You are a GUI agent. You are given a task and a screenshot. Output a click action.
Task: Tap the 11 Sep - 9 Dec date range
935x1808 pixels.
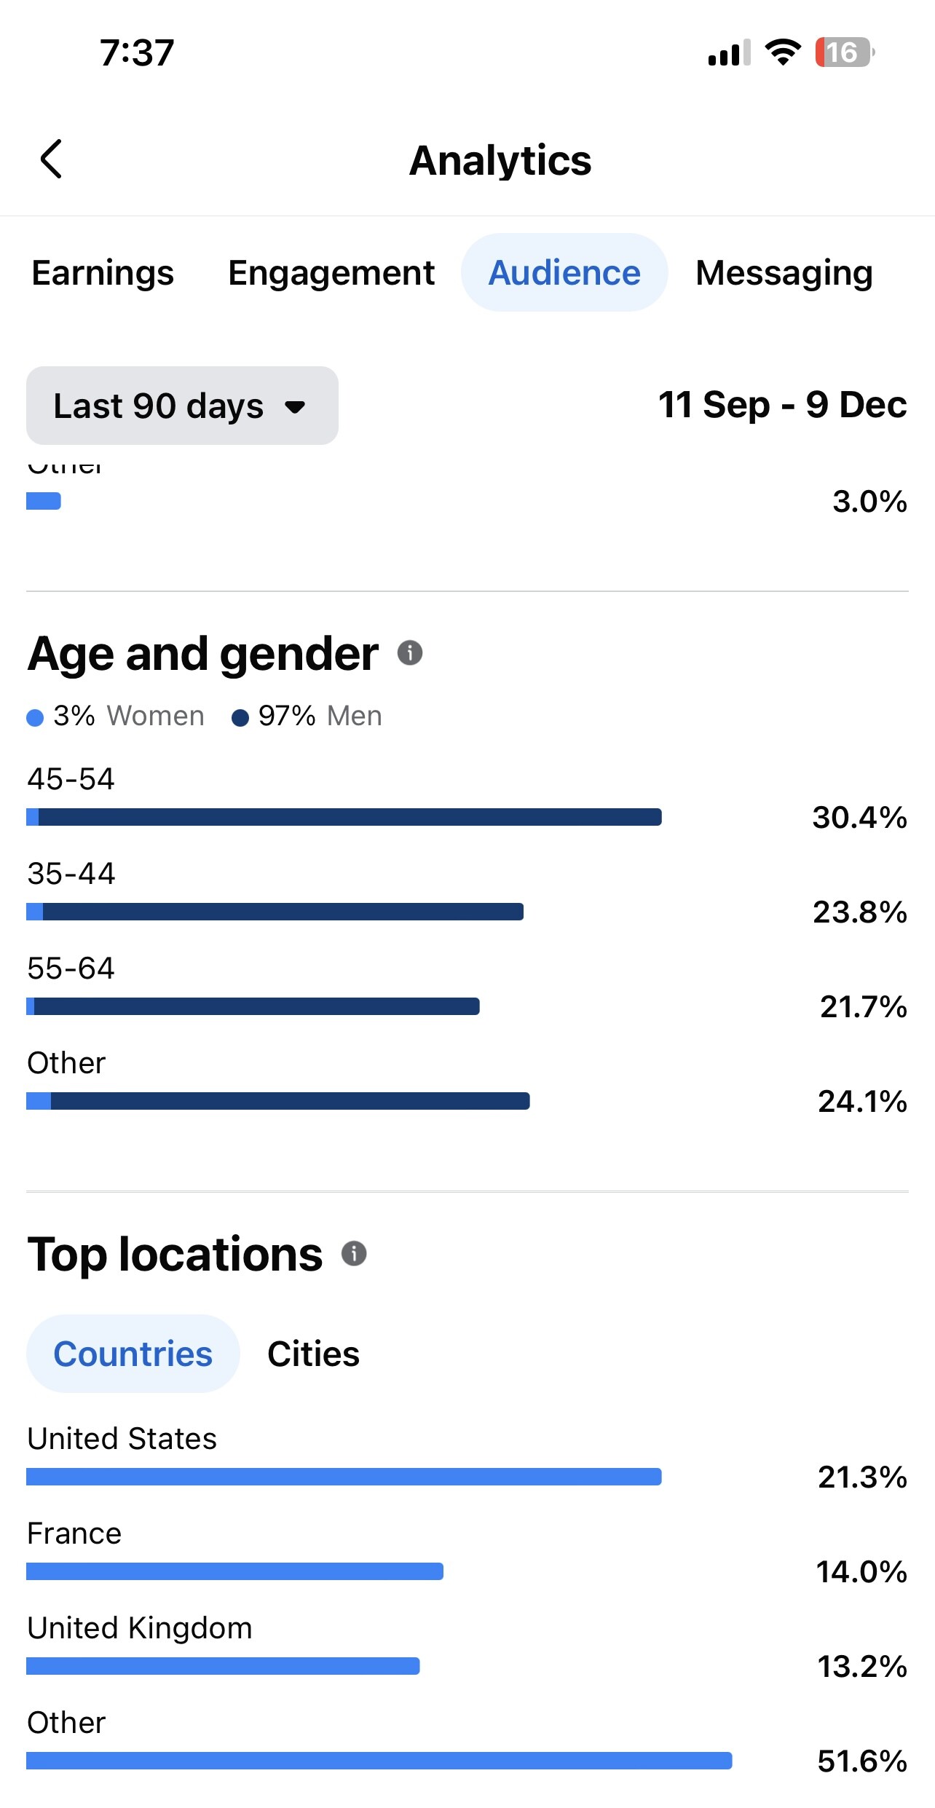782,405
